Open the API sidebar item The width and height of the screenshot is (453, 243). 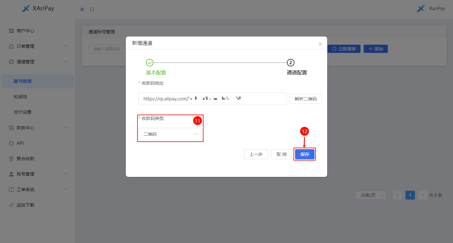tap(20, 143)
